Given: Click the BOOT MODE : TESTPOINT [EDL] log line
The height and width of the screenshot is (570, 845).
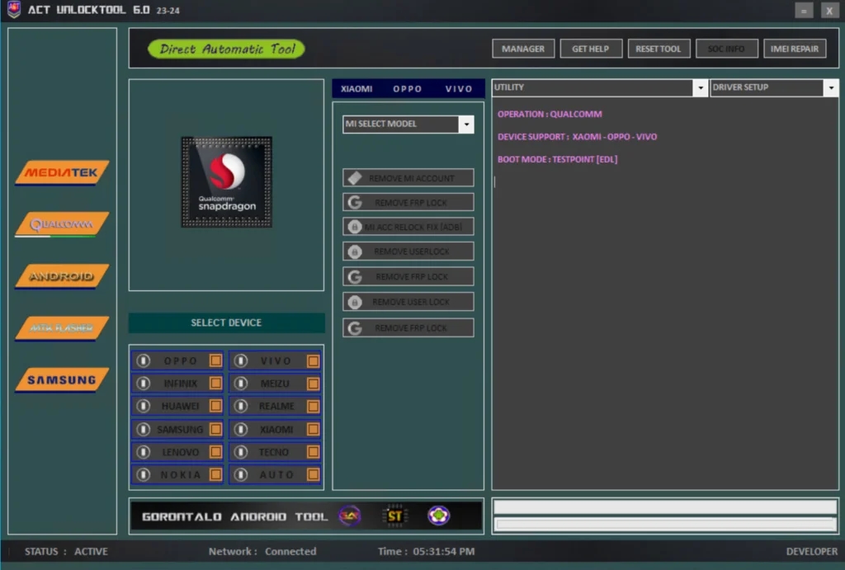Looking at the screenshot, I should 557,159.
